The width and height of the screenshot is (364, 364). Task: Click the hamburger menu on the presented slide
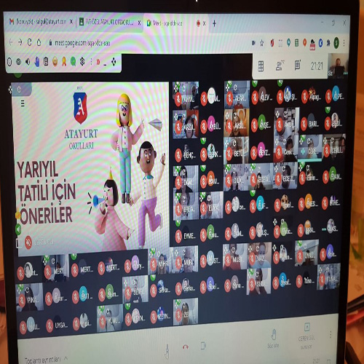pos(23,103)
